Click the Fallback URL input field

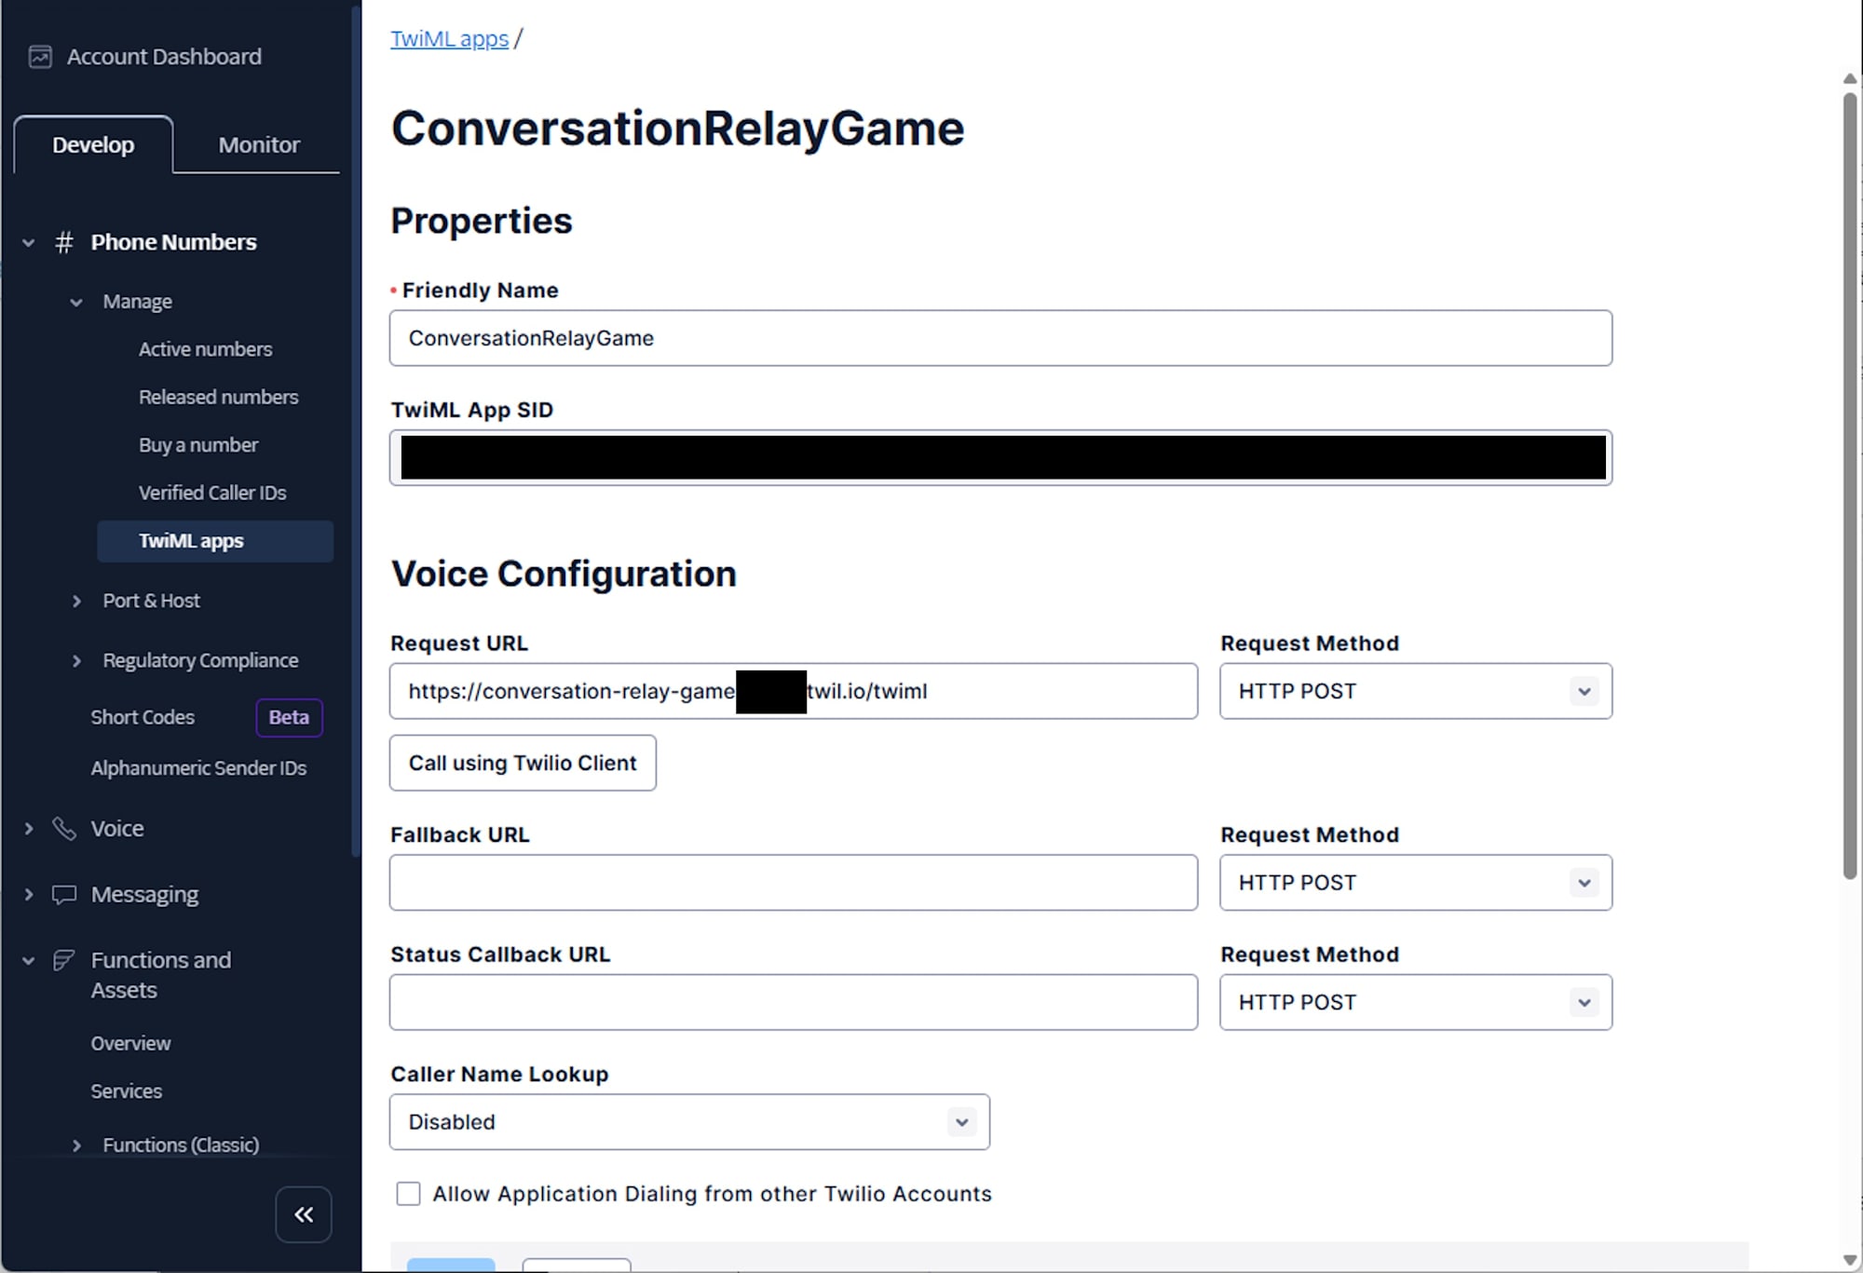(x=794, y=883)
